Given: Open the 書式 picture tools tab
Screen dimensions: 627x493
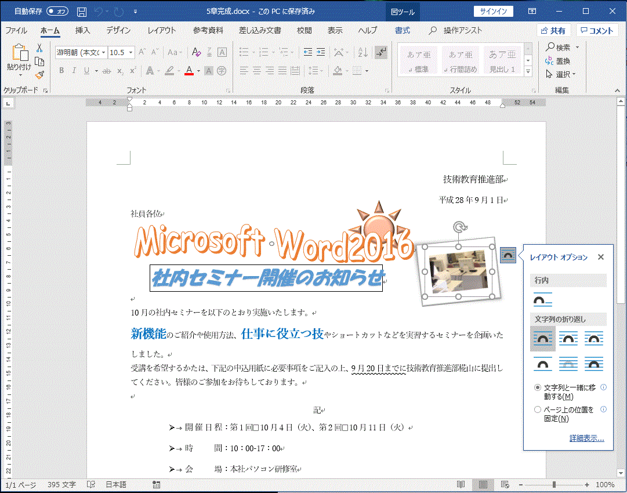Looking at the screenshot, I should pyautogui.click(x=403, y=30).
